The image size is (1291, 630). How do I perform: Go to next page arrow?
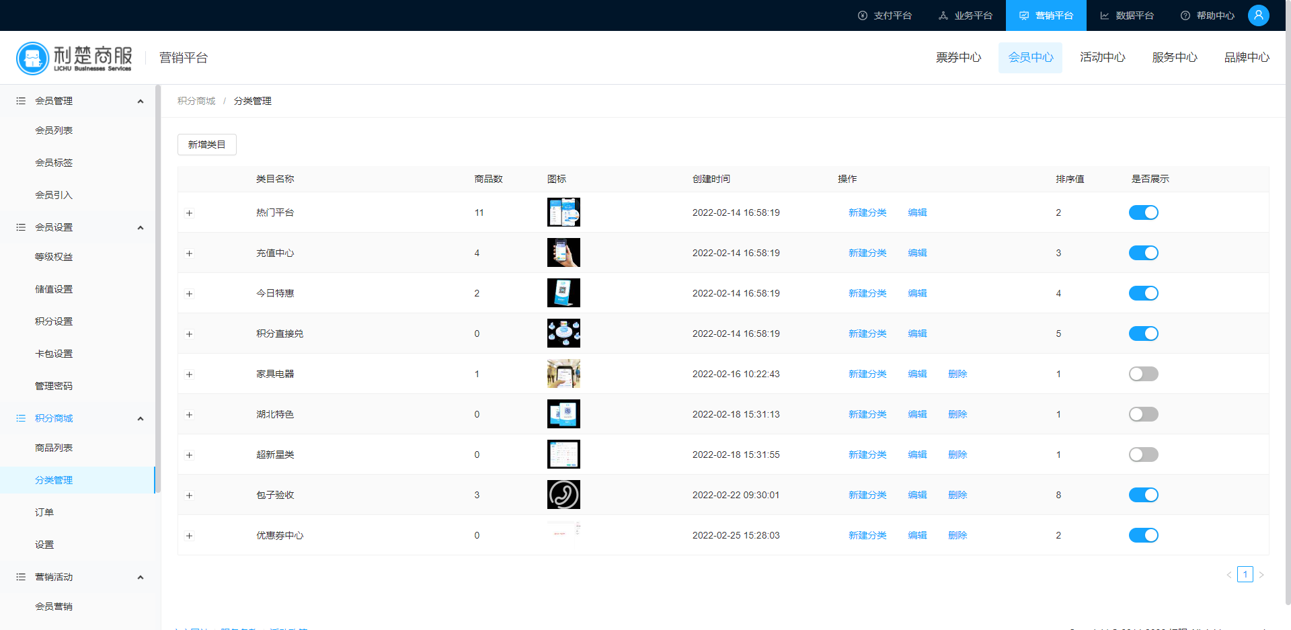click(x=1261, y=575)
